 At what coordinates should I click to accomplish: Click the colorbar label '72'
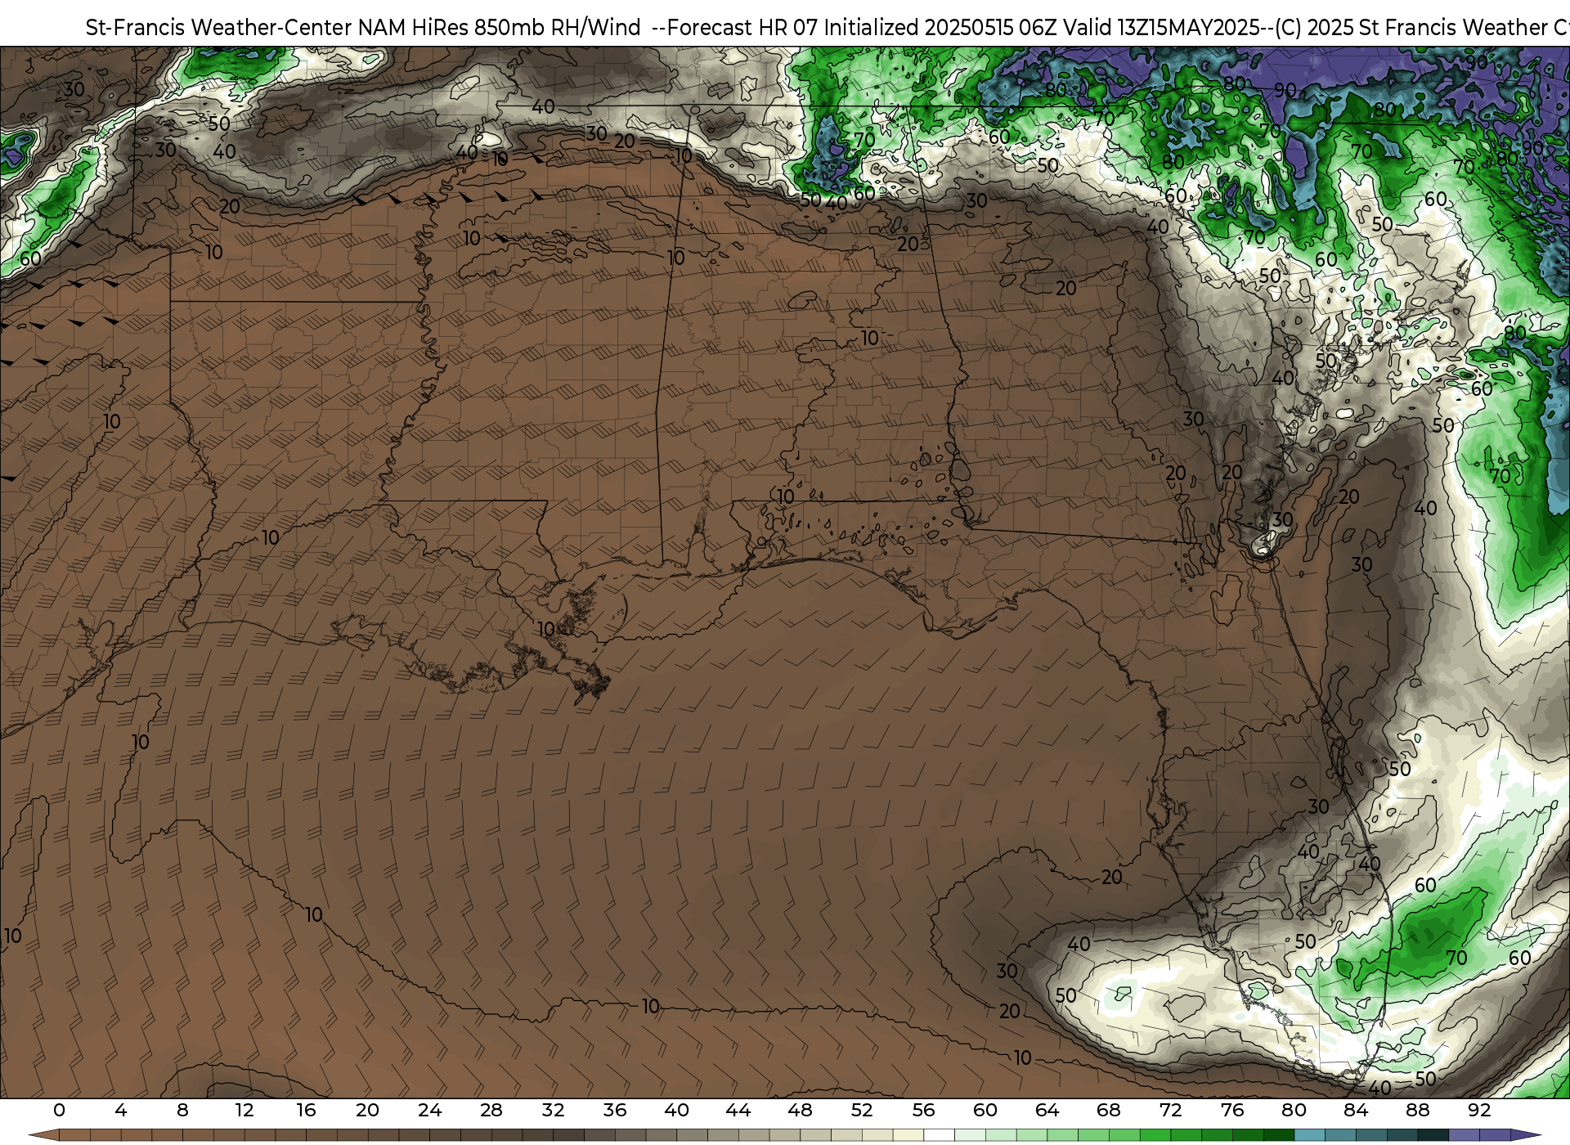coord(1170,1111)
